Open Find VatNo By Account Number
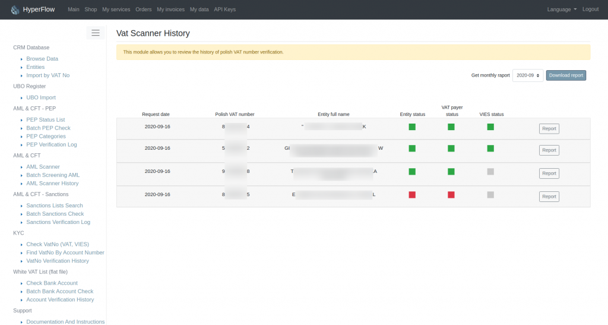This screenshot has width=608, height=325. click(65, 253)
